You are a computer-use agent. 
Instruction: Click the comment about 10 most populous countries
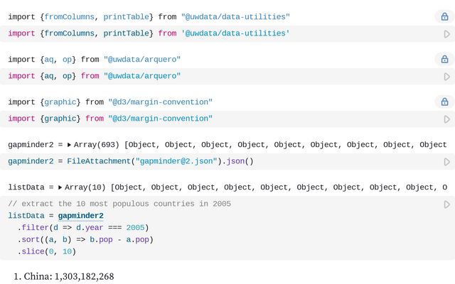[x=119, y=204]
